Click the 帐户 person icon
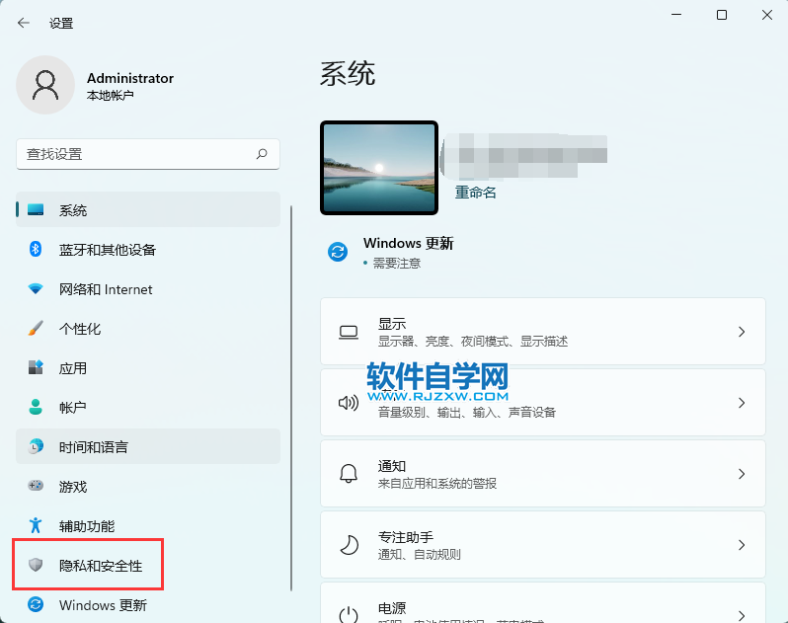The width and height of the screenshot is (788, 623). [x=36, y=407]
